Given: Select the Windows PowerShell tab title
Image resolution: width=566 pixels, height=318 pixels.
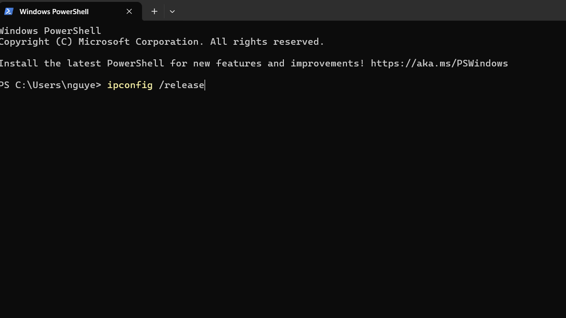Looking at the screenshot, I should click(x=54, y=11).
